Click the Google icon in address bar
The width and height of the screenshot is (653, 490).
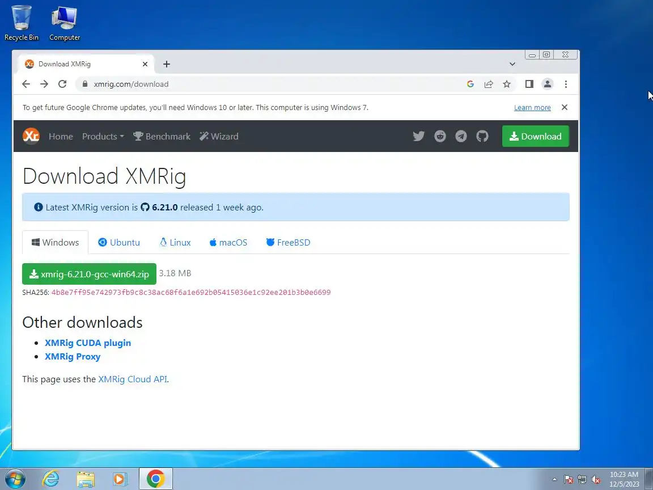point(470,84)
